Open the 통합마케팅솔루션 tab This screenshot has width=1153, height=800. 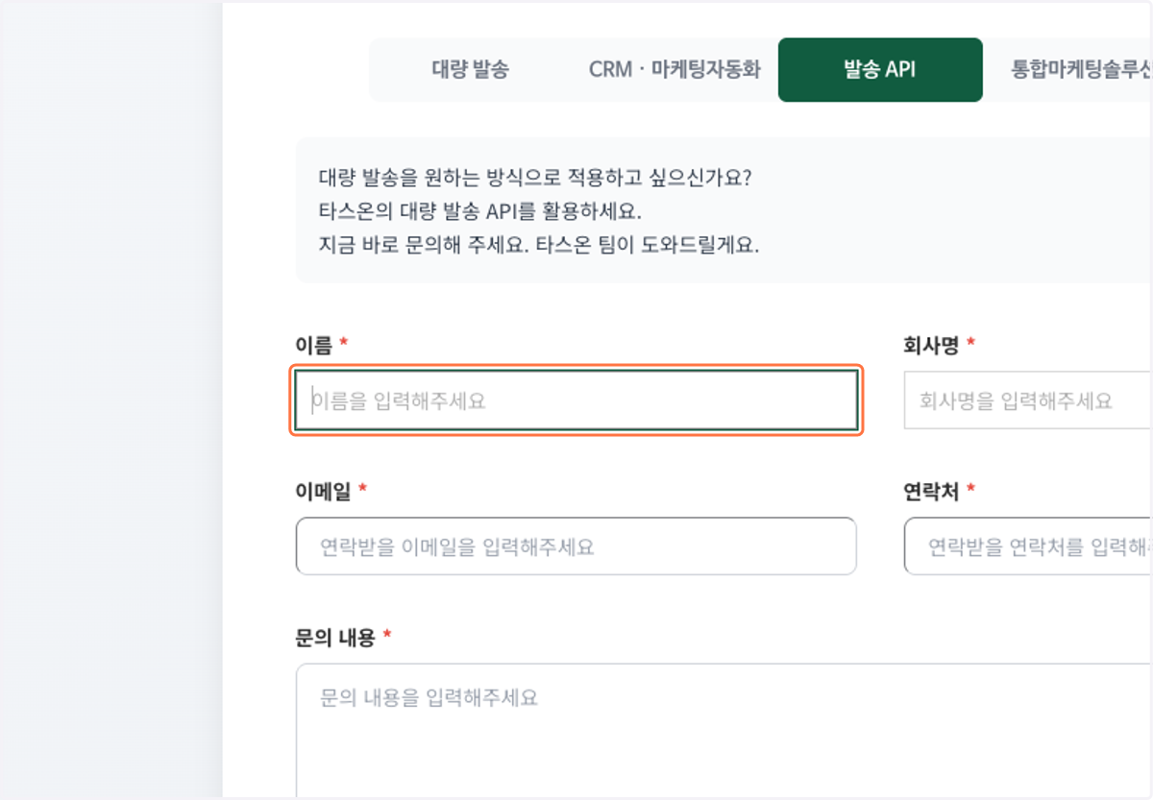[x=1080, y=70]
